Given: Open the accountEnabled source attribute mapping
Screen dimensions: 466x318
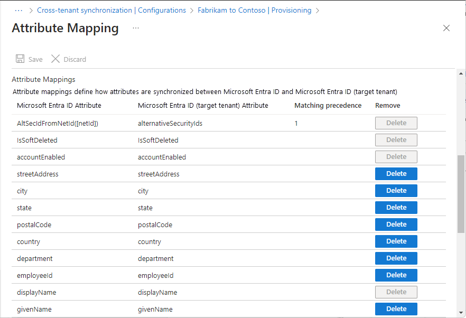Looking at the screenshot, I should point(41,157).
